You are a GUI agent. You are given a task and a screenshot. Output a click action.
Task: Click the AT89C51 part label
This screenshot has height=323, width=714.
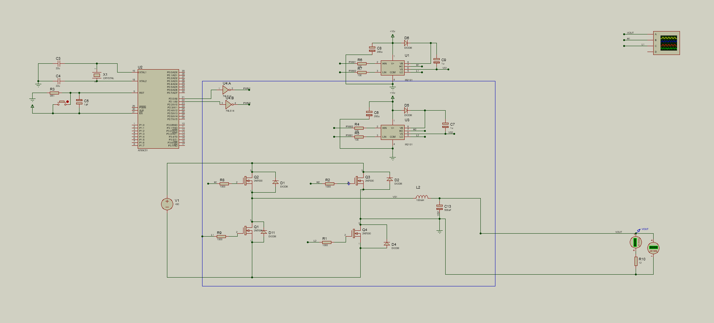(143, 151)
